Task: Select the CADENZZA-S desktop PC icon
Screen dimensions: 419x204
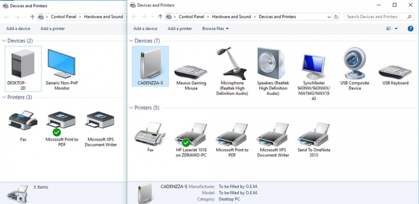Action: (x=150, y=66)
